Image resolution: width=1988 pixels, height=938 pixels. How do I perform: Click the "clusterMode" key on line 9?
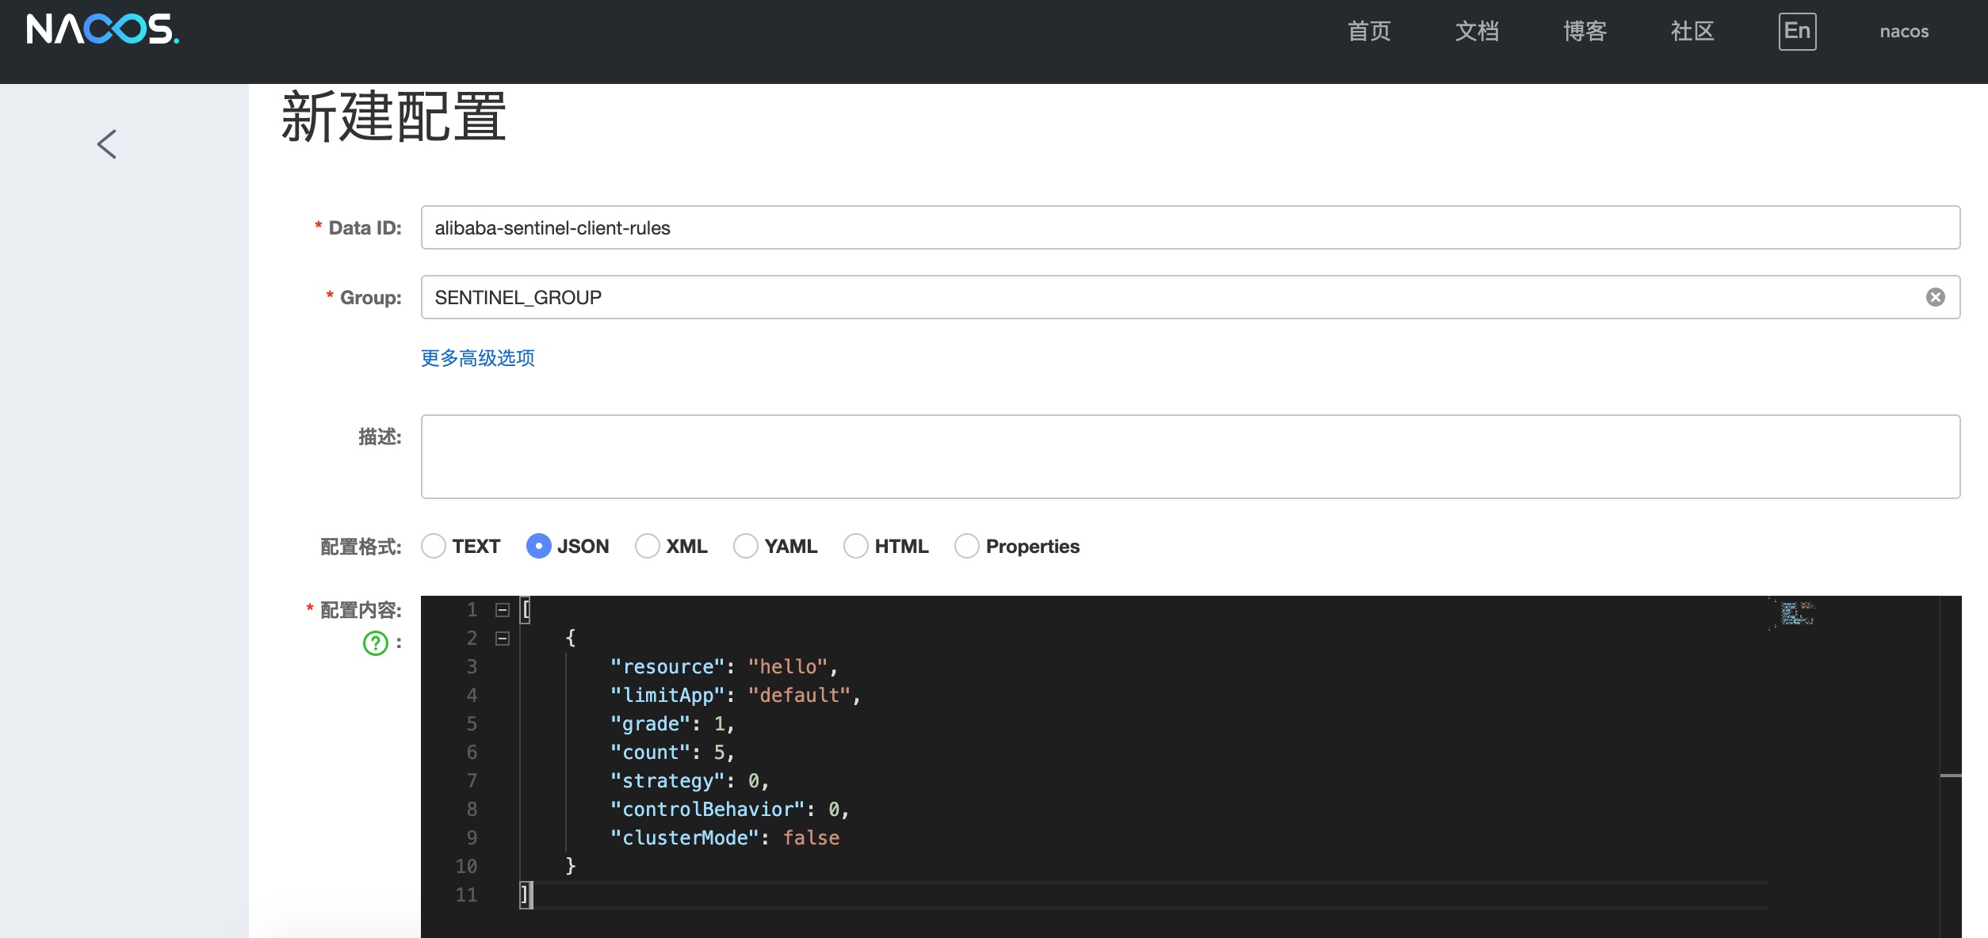coord(685,838)
